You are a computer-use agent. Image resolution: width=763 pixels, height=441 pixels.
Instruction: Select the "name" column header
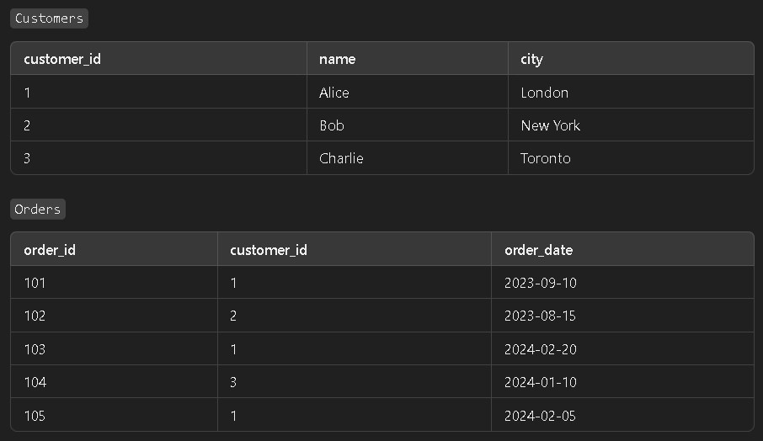click(x=408, y=59)
